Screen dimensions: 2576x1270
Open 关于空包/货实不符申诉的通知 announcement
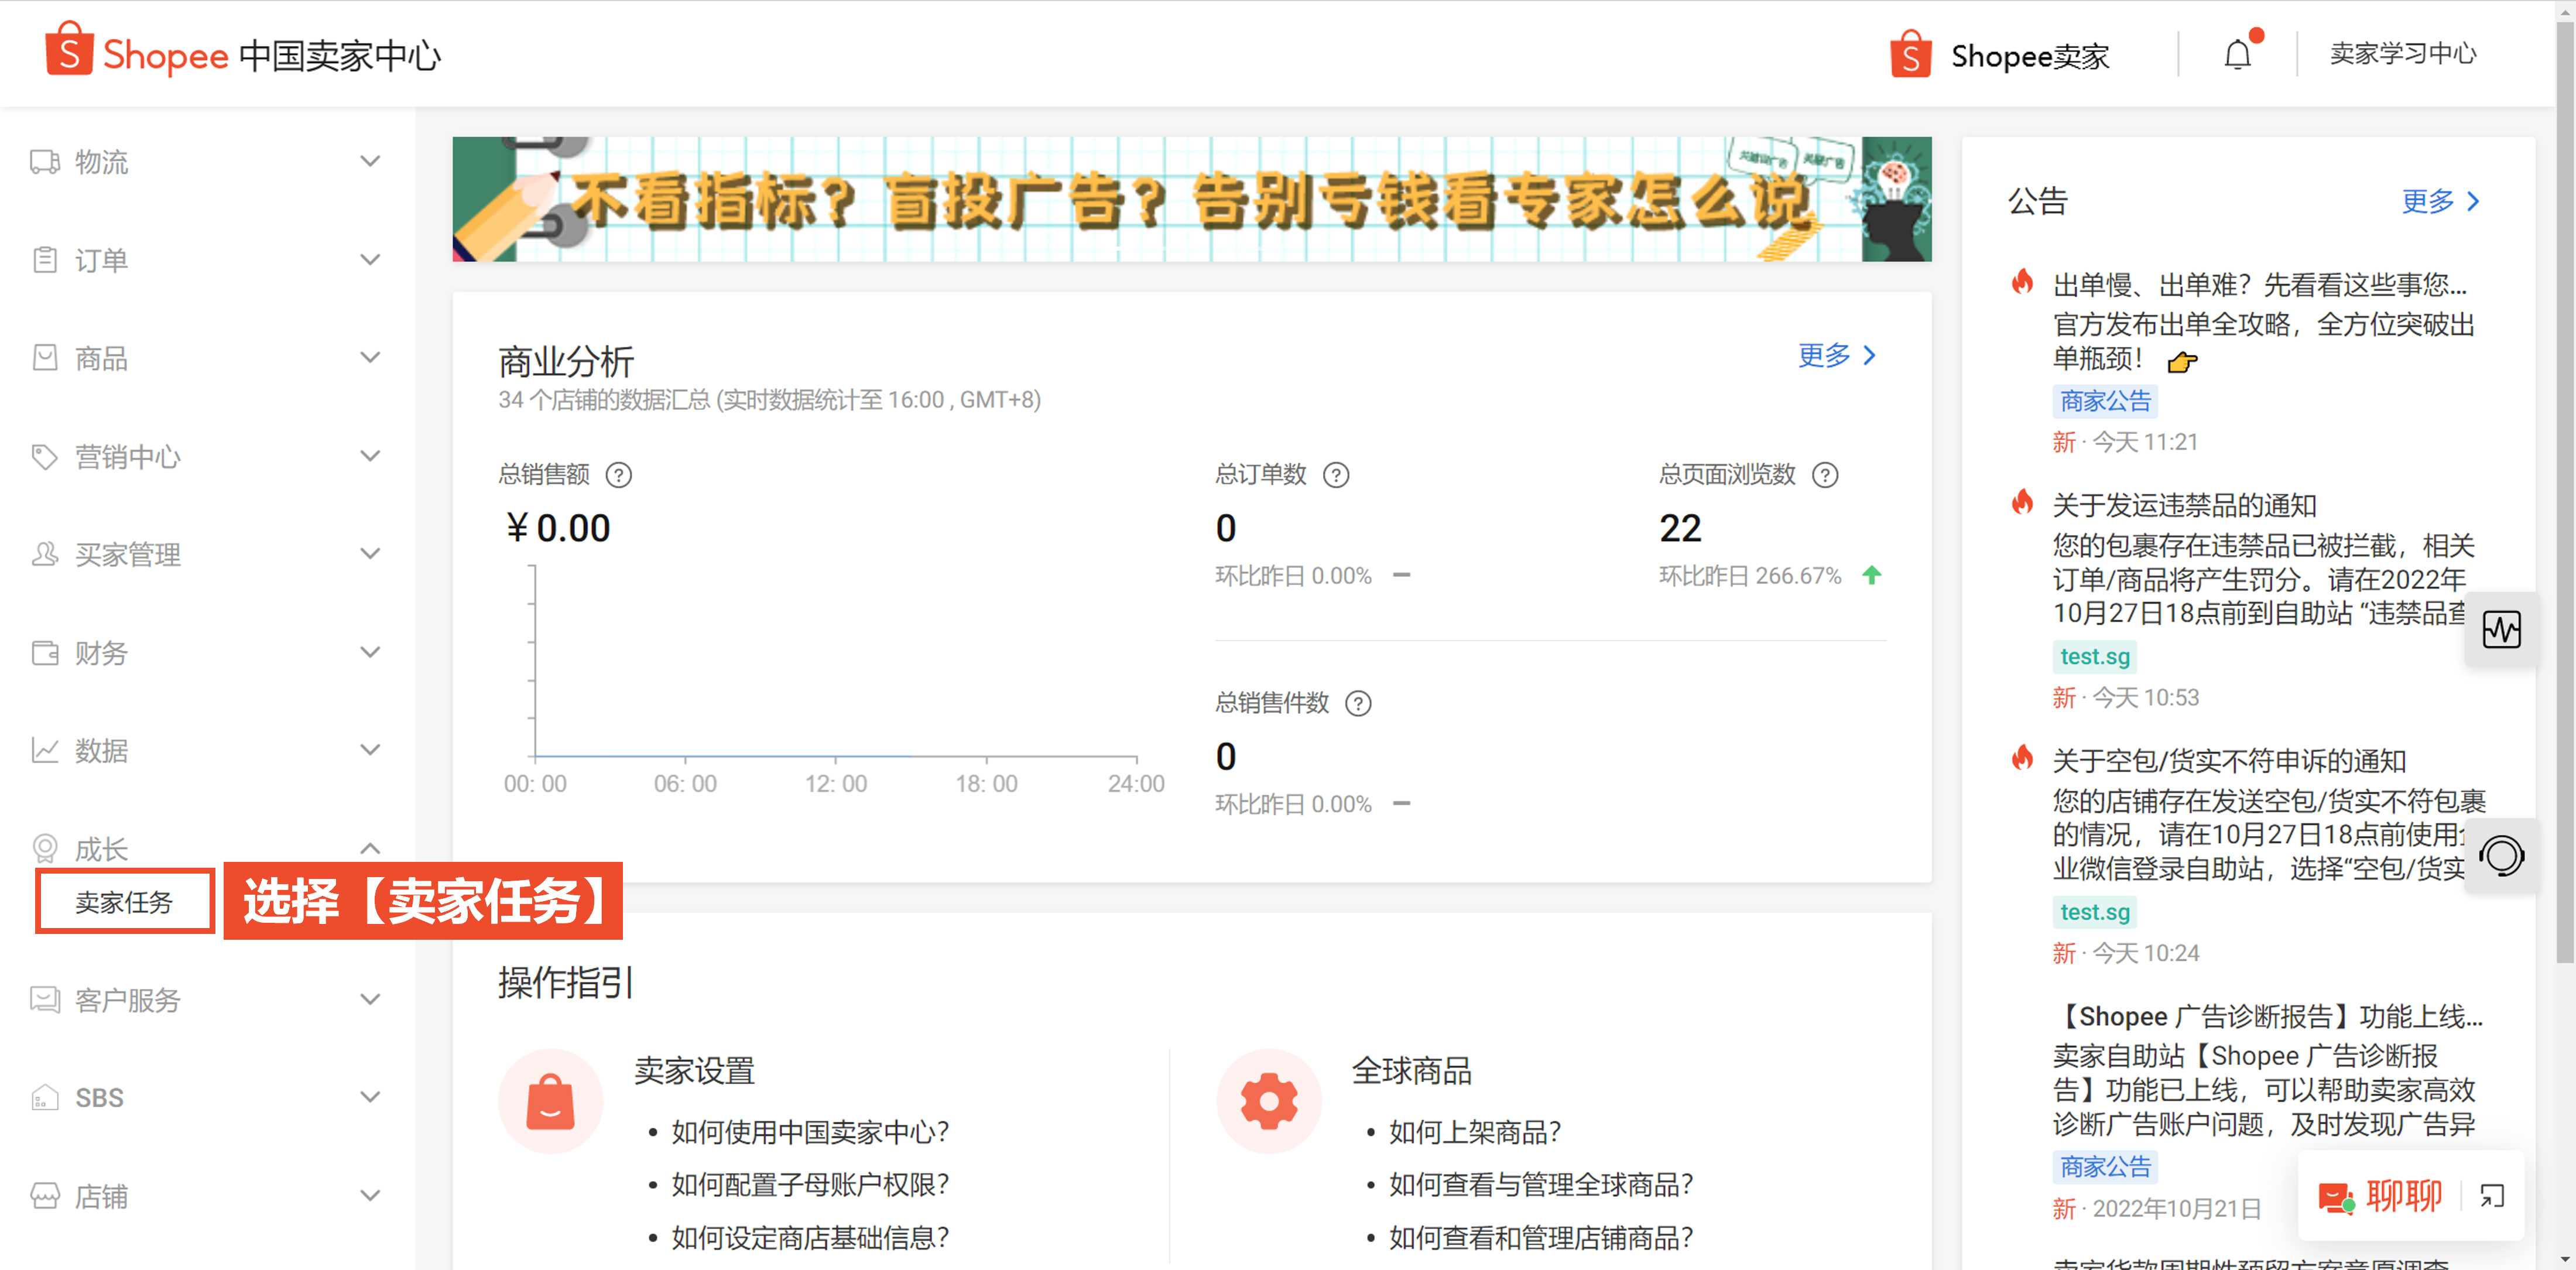click(x=2229, y=761)
